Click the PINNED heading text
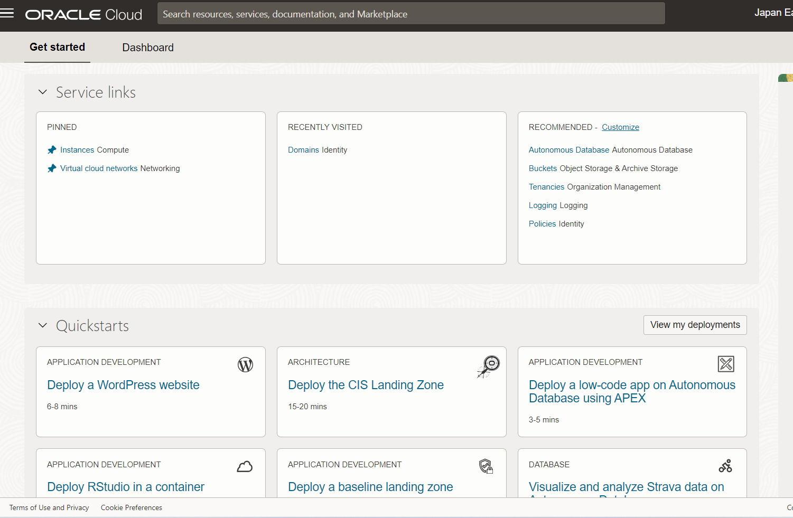The height and width of the screenshot is (518, 793). [x=62, y=127]
